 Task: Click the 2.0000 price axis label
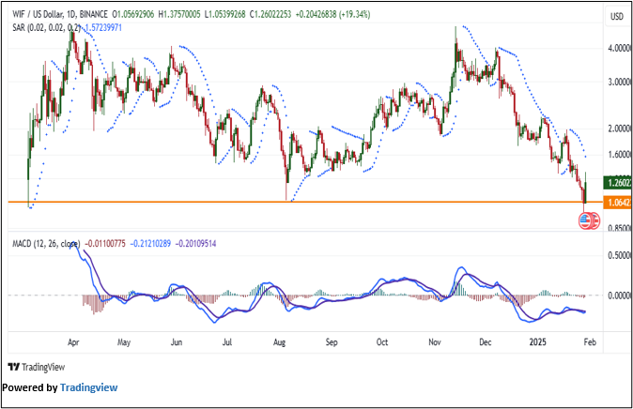coord(619,129)
